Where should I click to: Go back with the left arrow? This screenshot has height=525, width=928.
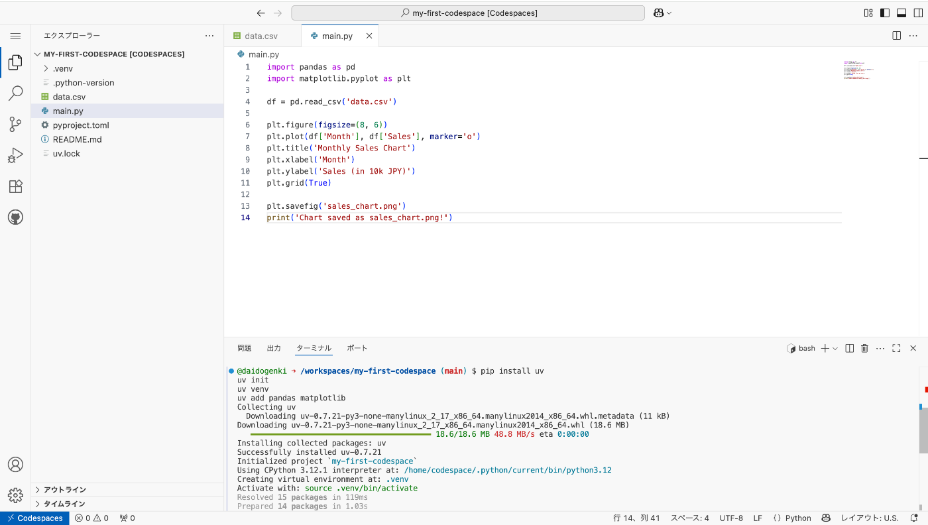[x=261, y=13]
